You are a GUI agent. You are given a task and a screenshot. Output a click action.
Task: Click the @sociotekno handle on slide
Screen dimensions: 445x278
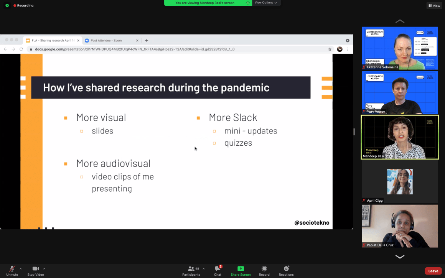tap(312, 223)
